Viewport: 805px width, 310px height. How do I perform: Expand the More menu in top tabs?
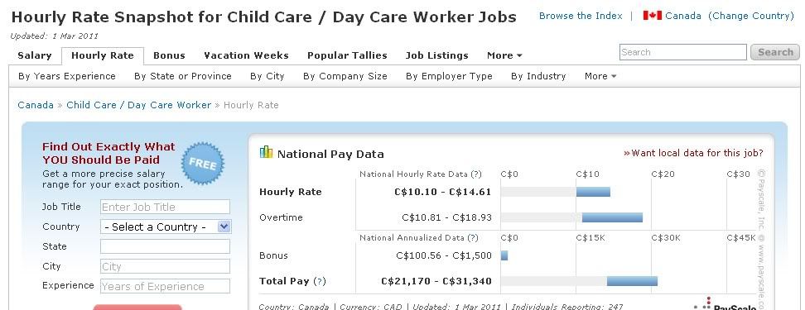tap(504, 55)
